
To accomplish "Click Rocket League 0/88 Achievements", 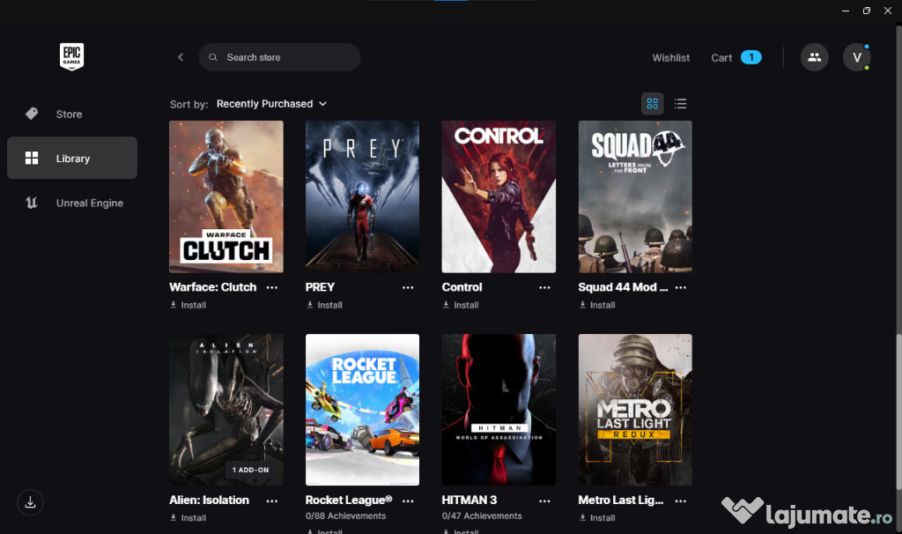I will pyautogui.click(x=345, y=516).
